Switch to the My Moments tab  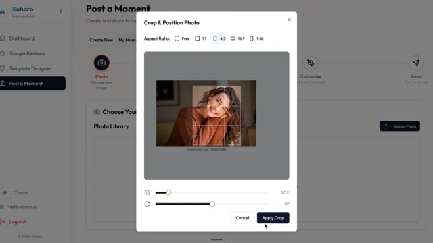tap(127, 40)
